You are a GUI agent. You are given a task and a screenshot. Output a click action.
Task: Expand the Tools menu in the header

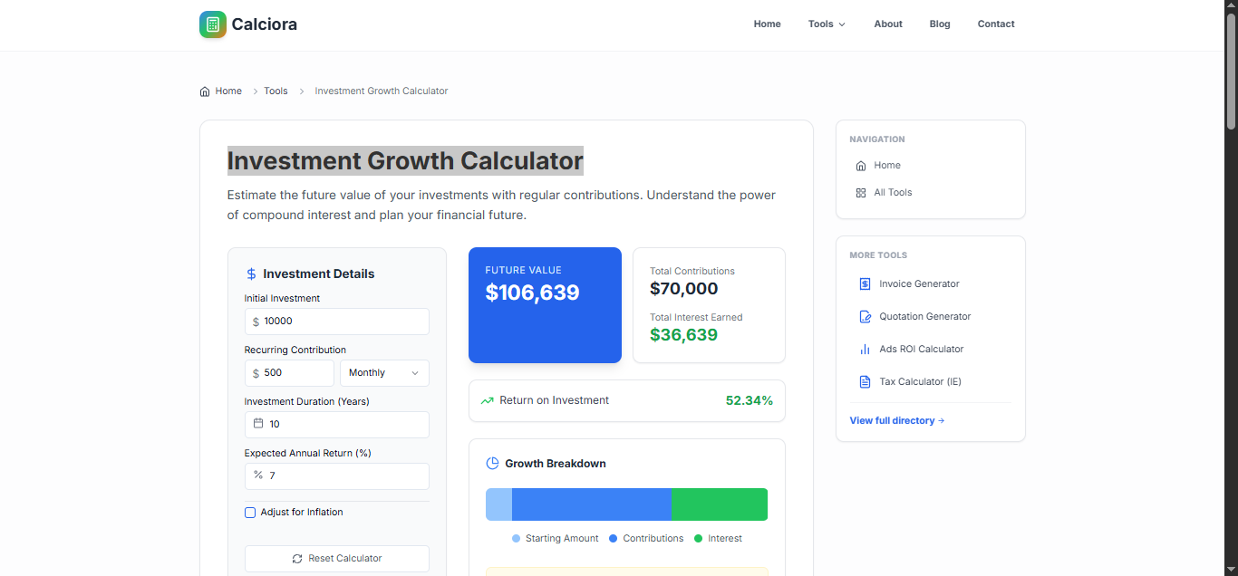[826, 24]
